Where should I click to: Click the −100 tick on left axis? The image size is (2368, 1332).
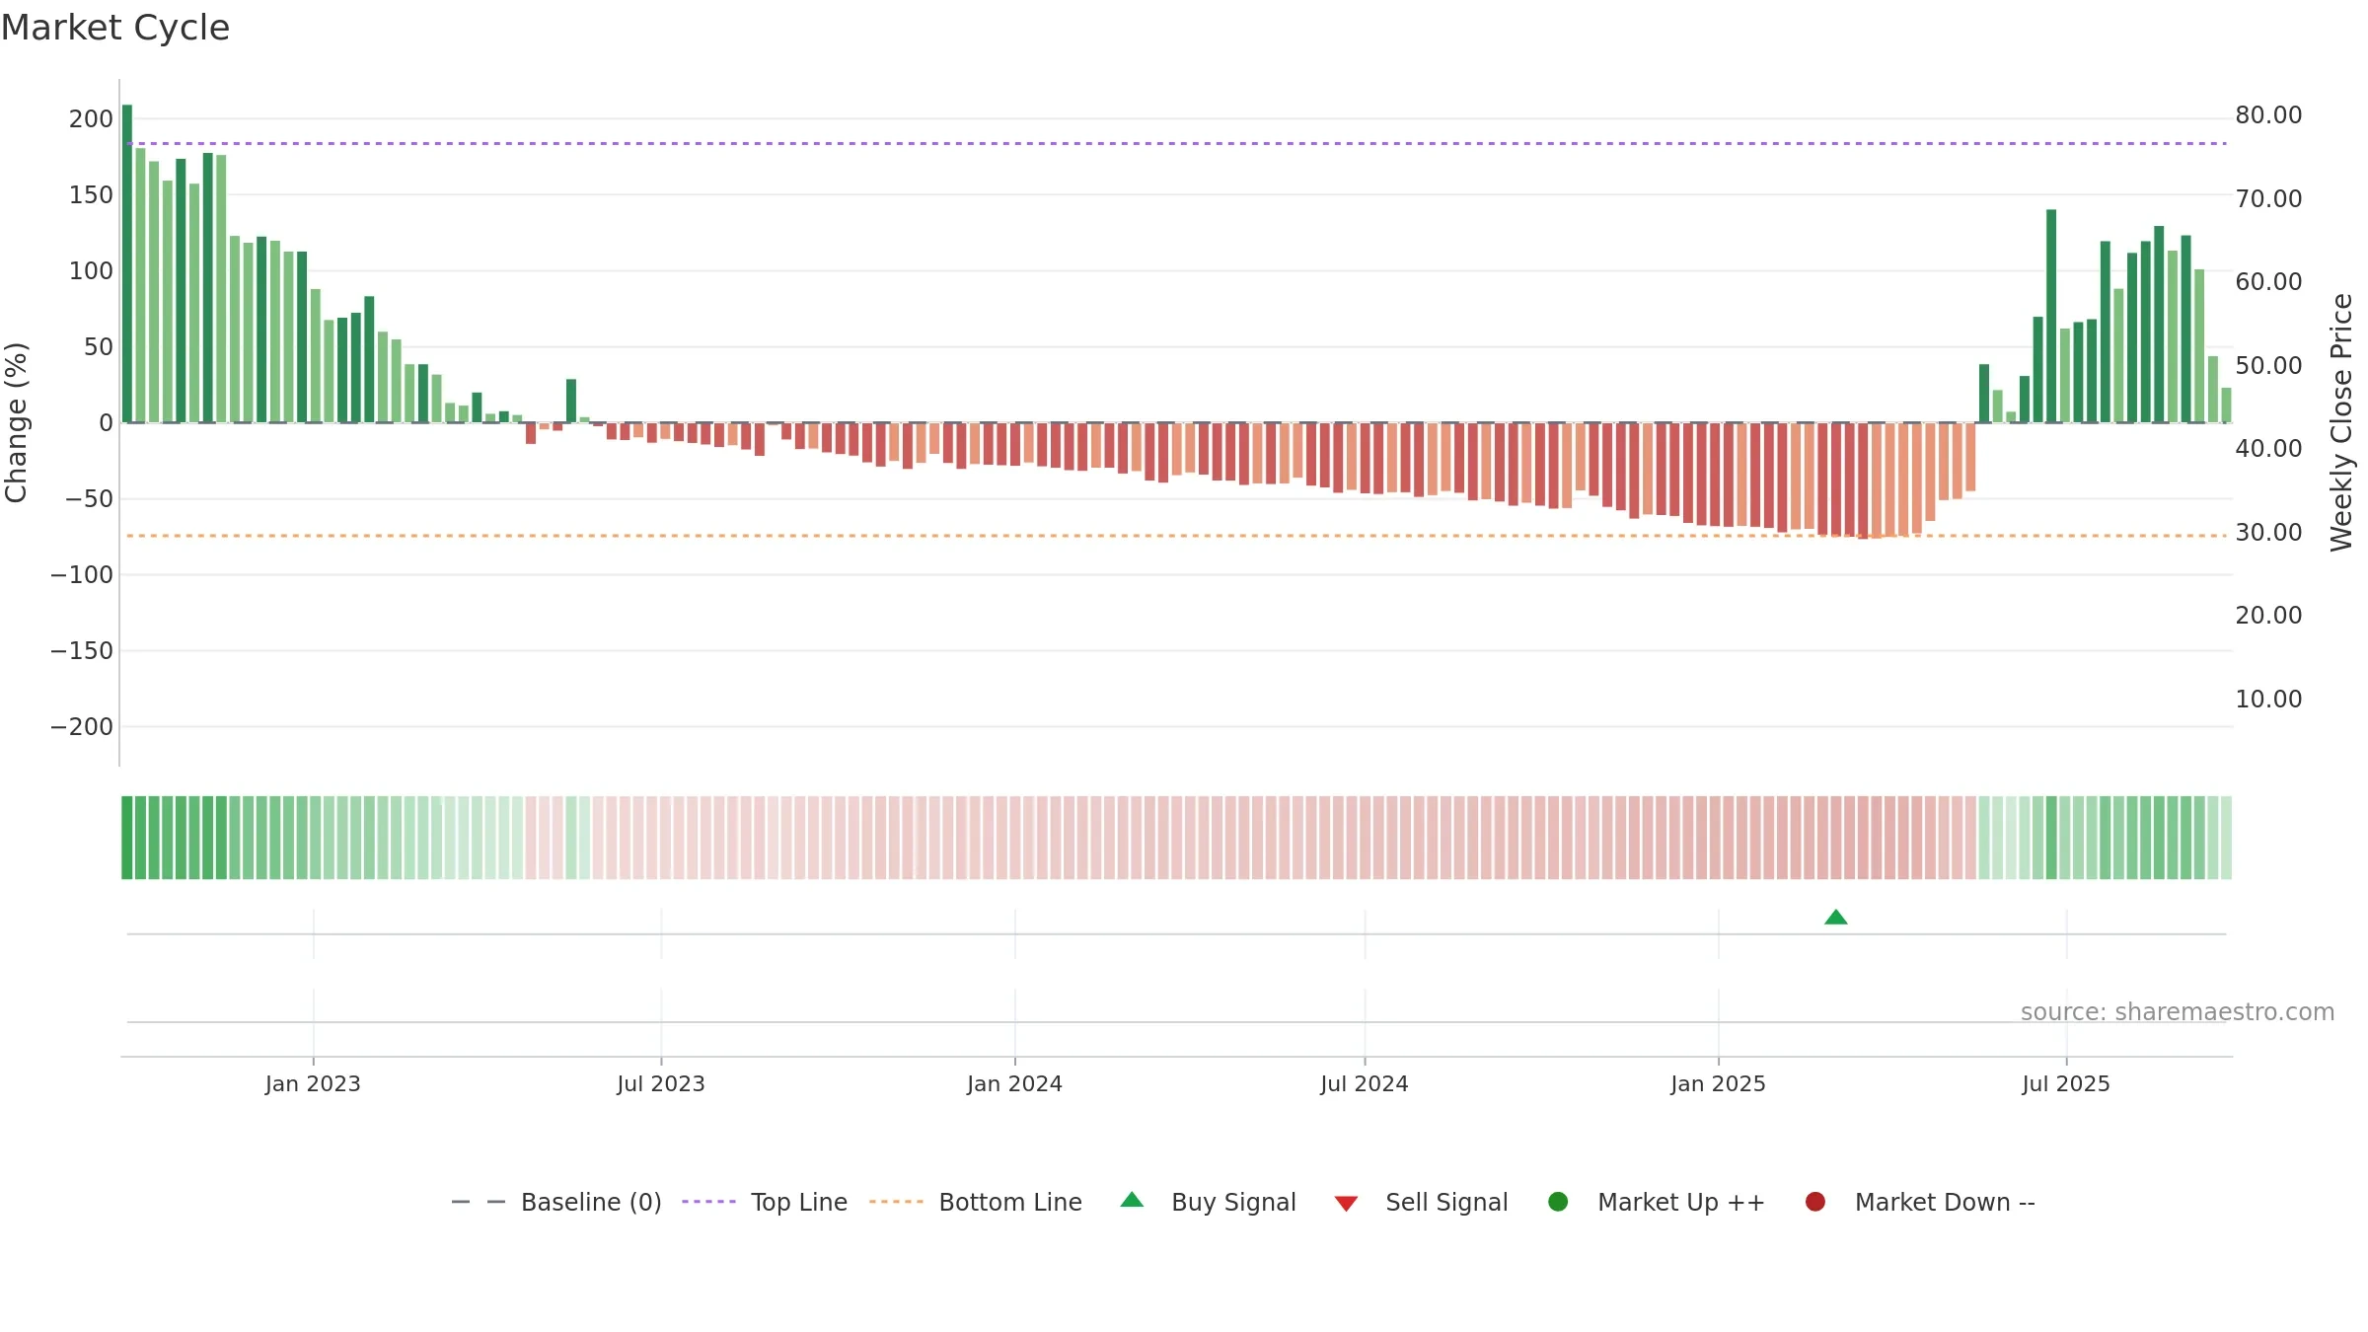tap(82, 575)
